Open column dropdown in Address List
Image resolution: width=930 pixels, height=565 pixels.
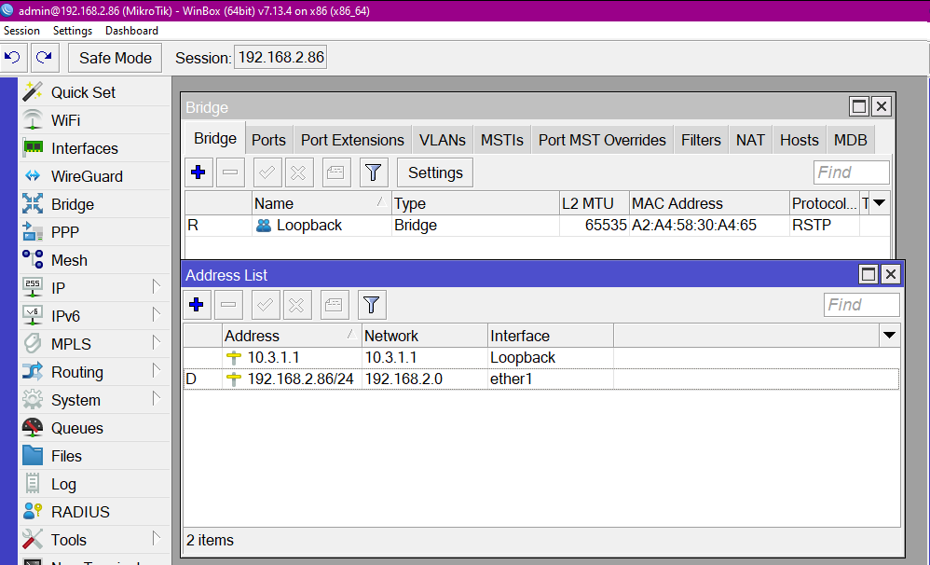889,336
